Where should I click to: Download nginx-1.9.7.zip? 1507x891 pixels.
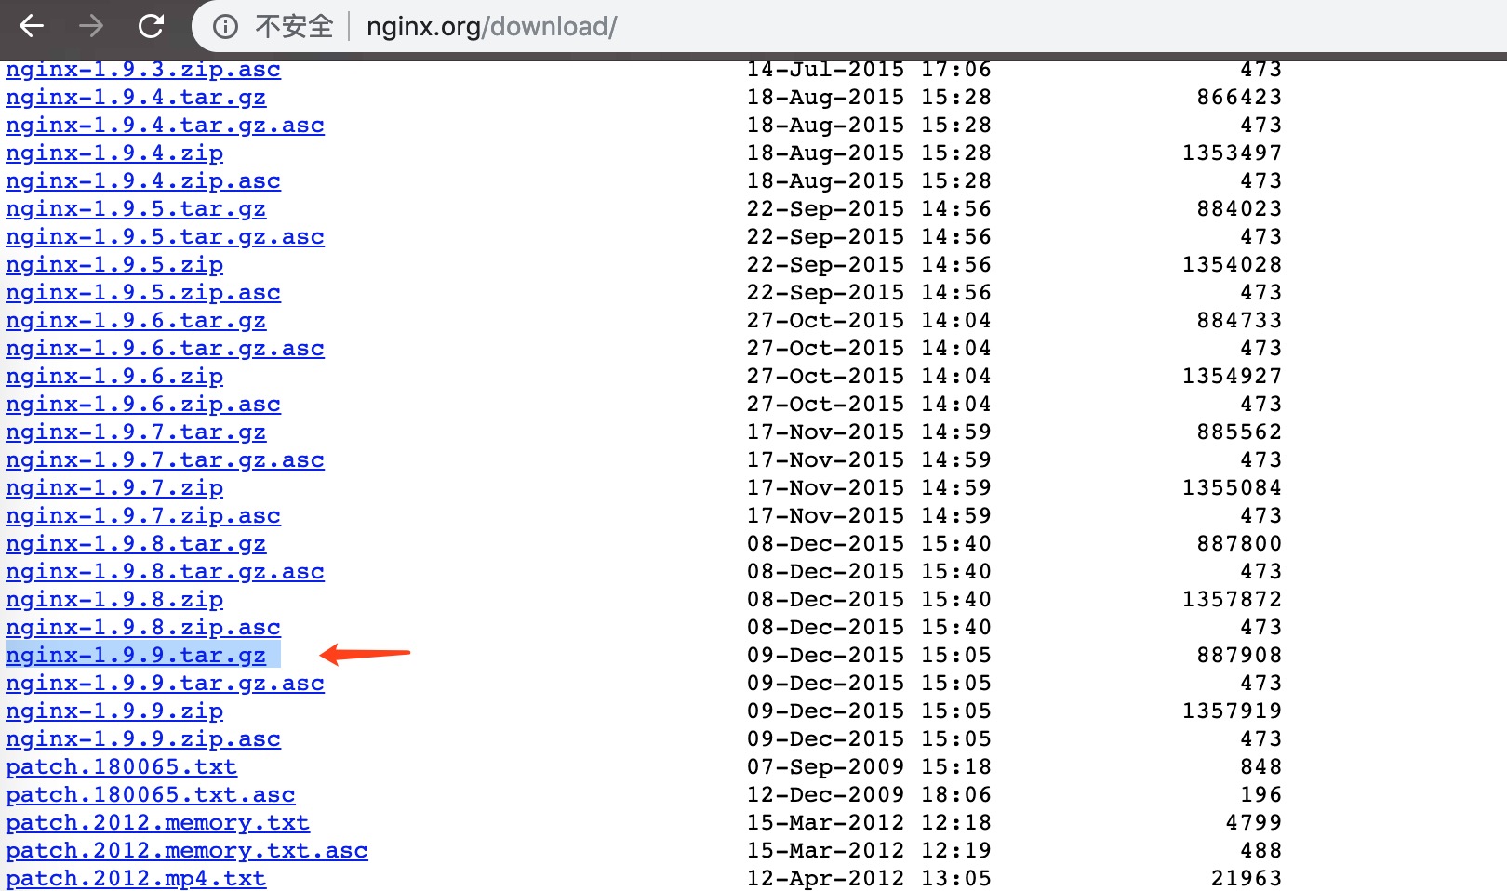114,488
